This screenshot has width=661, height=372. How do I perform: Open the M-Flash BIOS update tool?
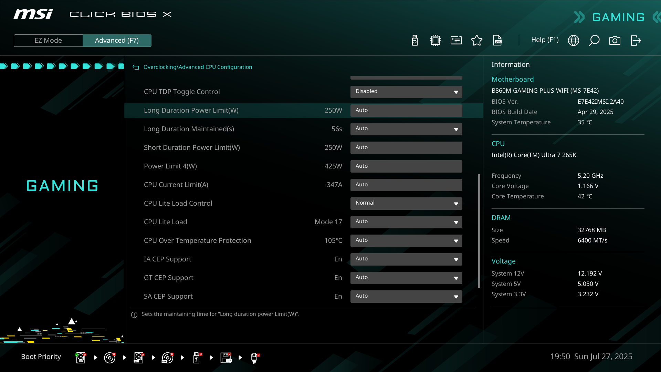click(x=415, y=40)
